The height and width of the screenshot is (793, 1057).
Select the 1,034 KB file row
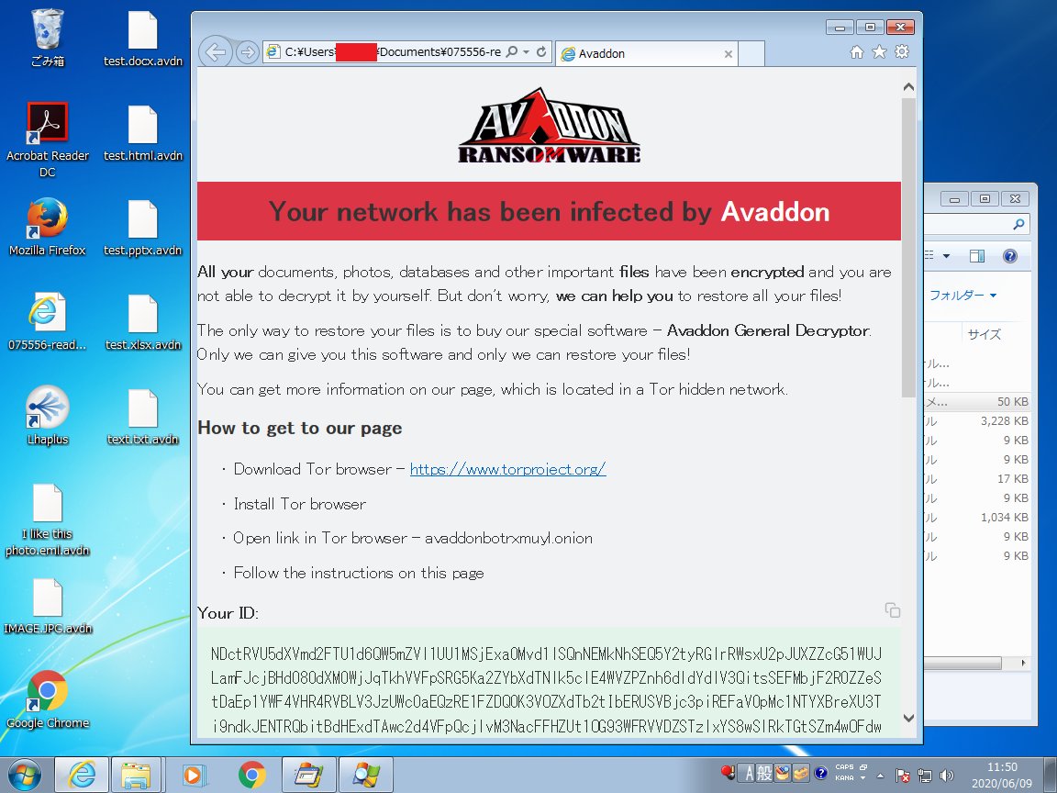[977, 518]
